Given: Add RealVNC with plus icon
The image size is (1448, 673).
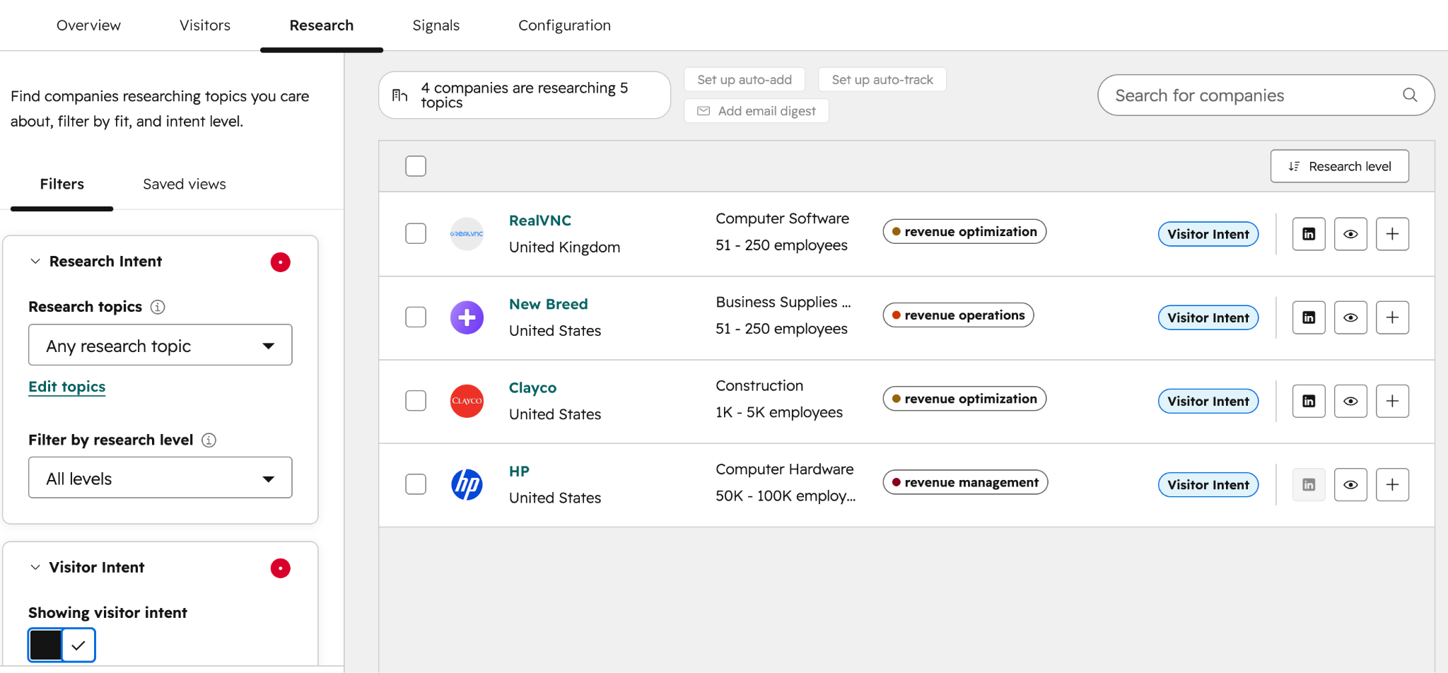Looking at the screenshot, I should 1392,234.
